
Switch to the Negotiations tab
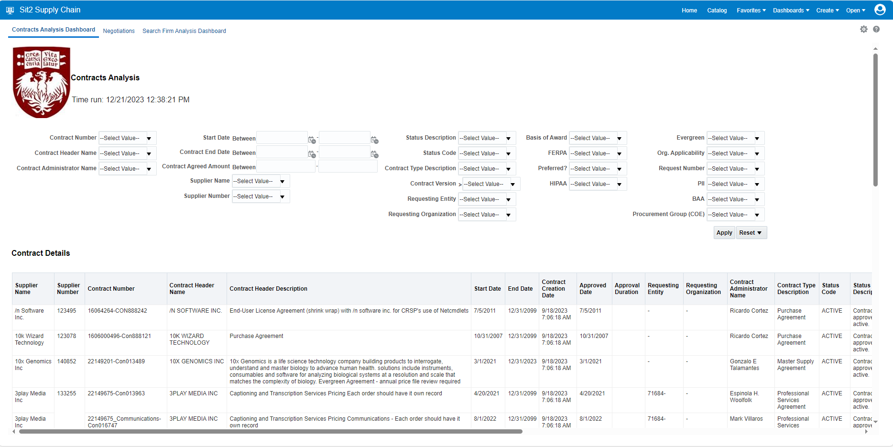[119, 31]
